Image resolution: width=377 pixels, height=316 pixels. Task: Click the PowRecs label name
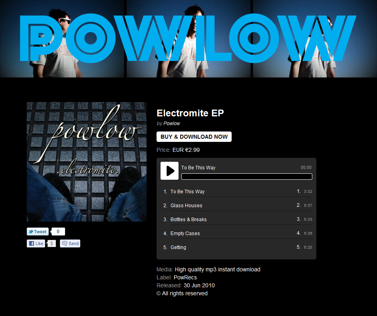tap(185, 277)
